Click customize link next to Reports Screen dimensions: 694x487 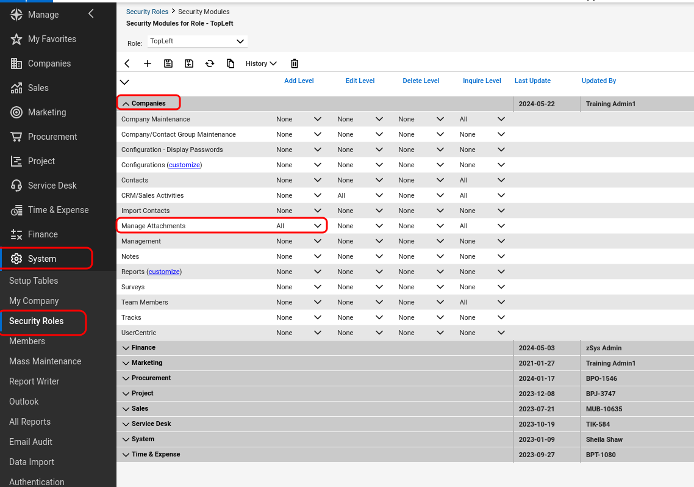(x=164, y=272)
